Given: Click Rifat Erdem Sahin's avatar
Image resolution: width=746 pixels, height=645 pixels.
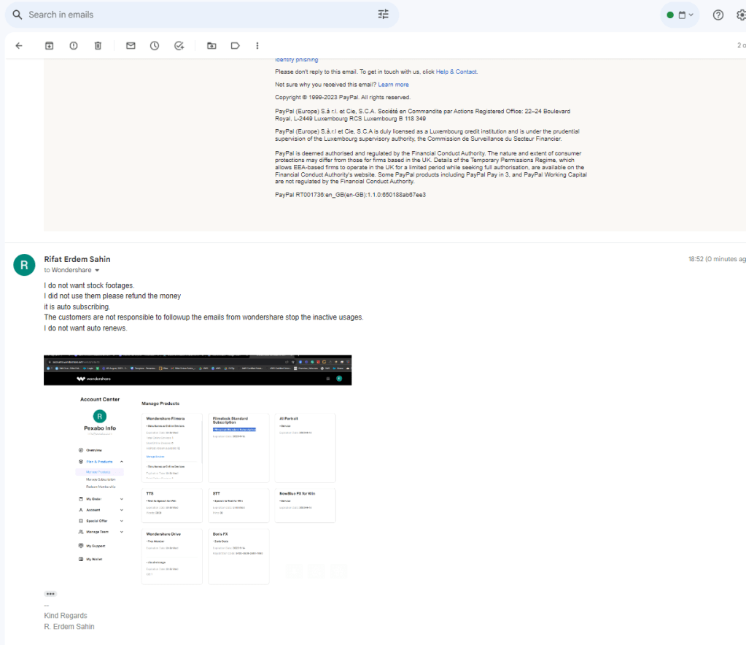Looking at the screenshot, I should coord(24,265).
